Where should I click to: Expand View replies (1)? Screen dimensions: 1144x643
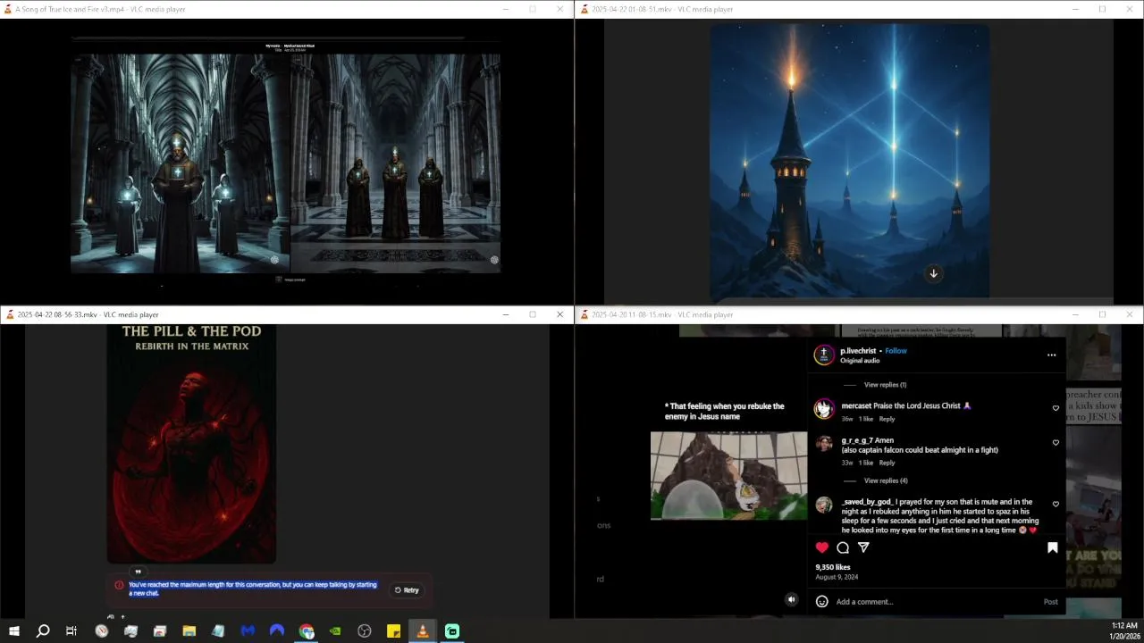point(885,385)
